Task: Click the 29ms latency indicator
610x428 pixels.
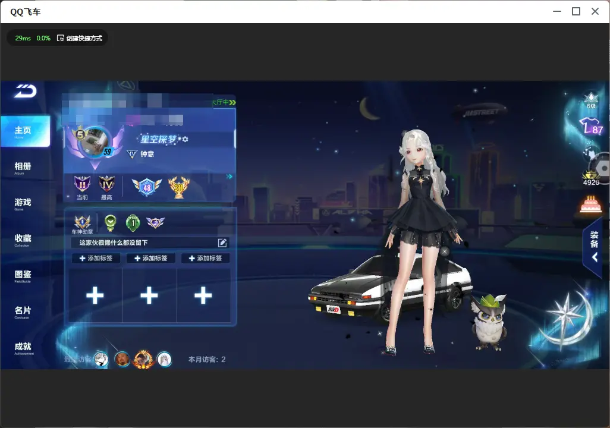Action: pos(23,38)
